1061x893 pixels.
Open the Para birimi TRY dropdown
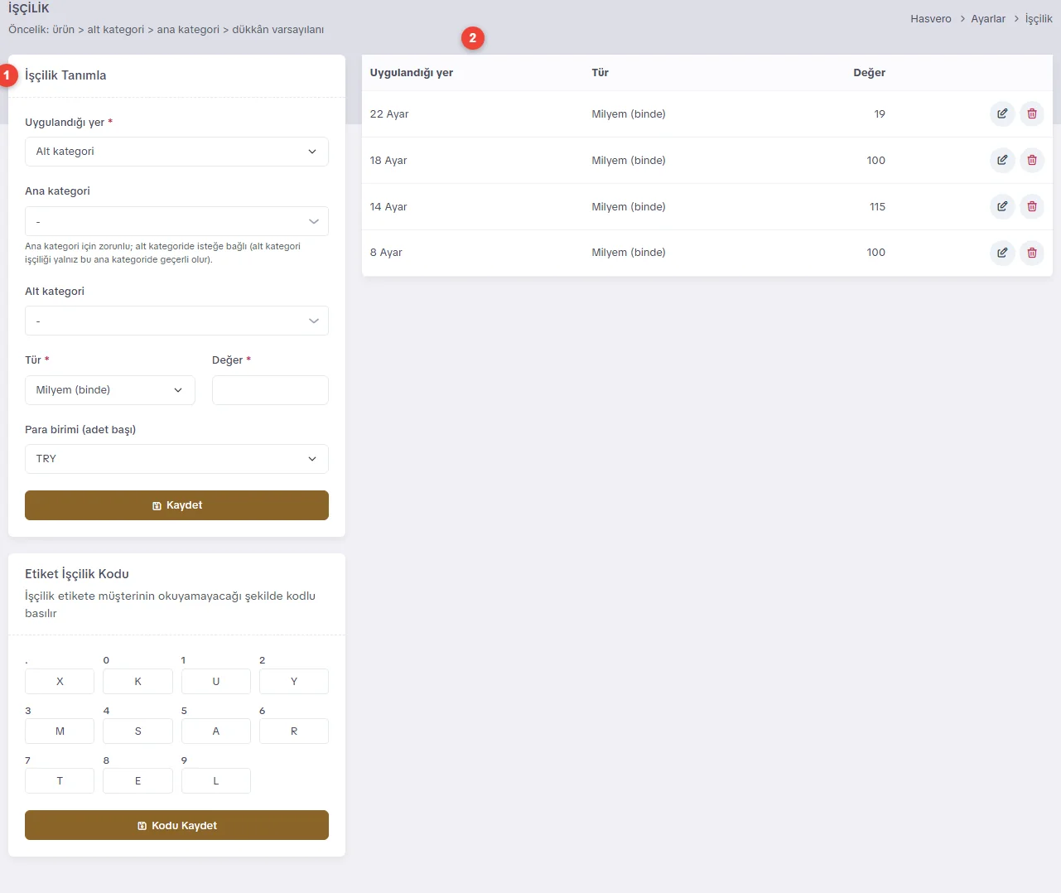pos(176,459)
